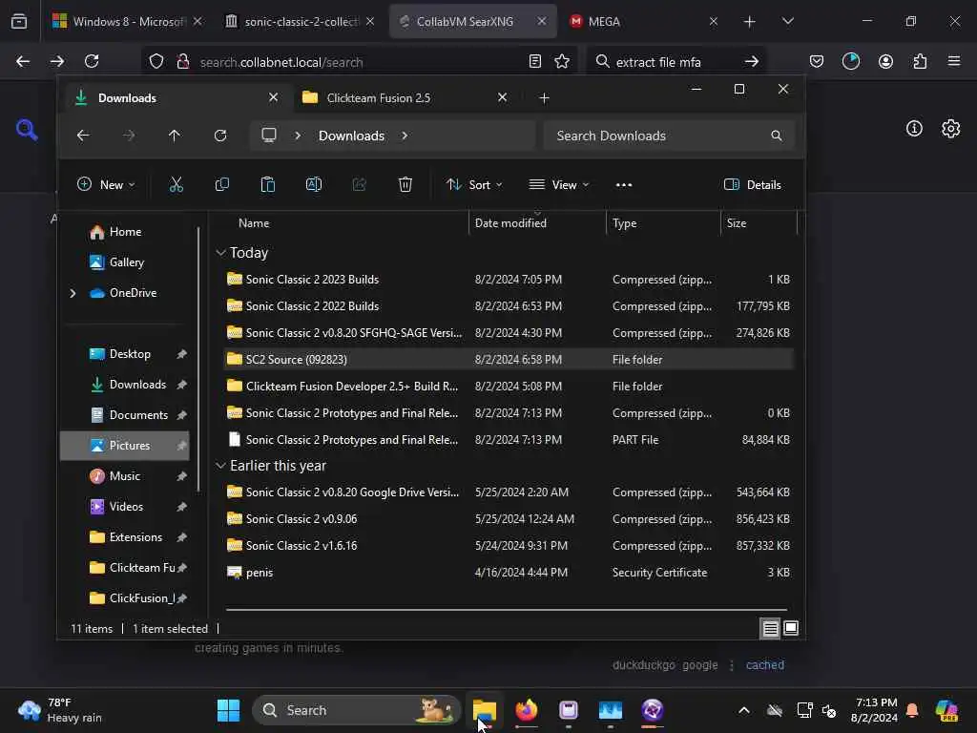Select Sonic Classic 2 v1.6.16 archive
977x733 pixels.
pos(509,545)
